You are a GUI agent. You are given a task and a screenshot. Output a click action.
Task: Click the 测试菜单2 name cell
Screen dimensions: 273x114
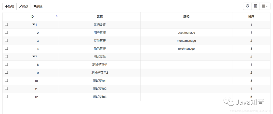pyautogui.click(x=100, y=89)
